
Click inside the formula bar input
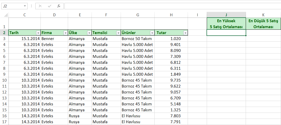point(170,6)
